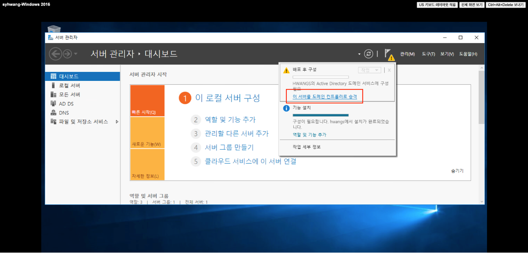Click the 역할 및 서버 그룹 heading
The height and width of the screenshot is (253, 528).
(149, 196)
